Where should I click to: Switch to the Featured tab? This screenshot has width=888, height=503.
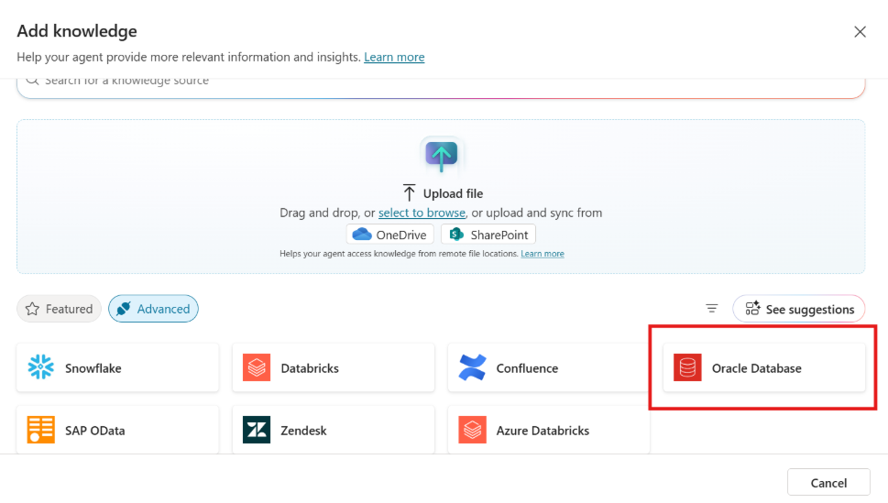tap(59, 309)
